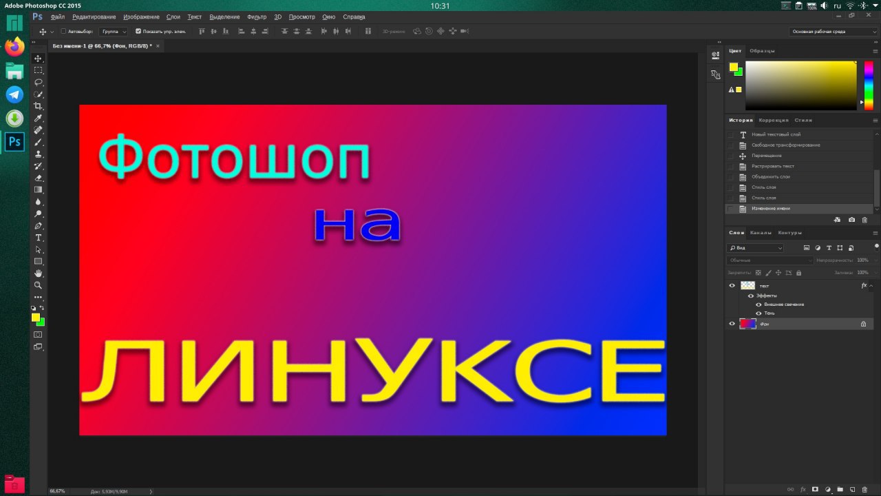
Task: Open Move tool preset picker arrow
Action: click(x=52, y=32)
